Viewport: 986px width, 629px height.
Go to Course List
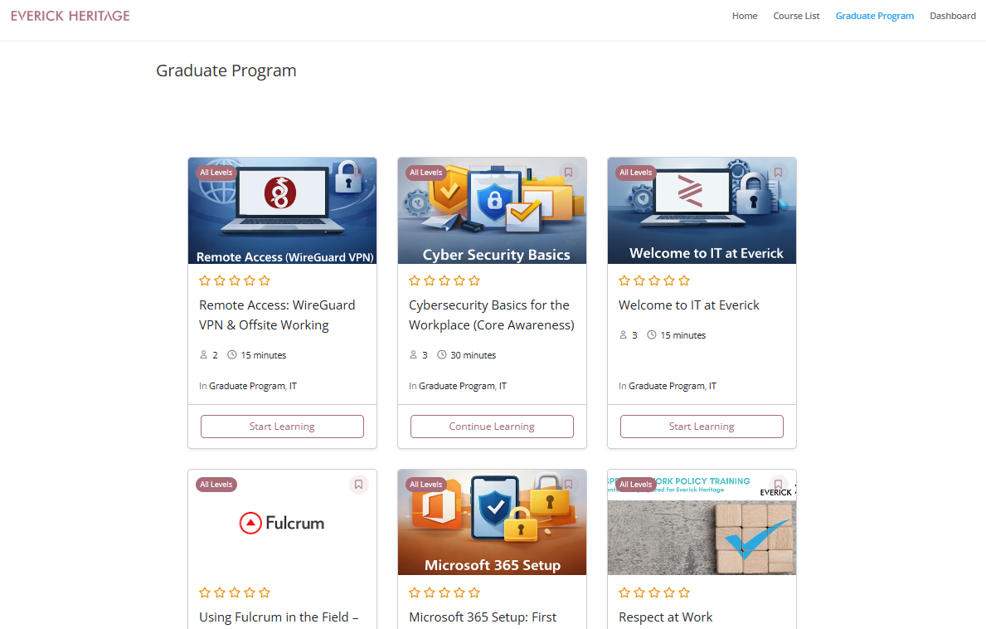[796, 16]
